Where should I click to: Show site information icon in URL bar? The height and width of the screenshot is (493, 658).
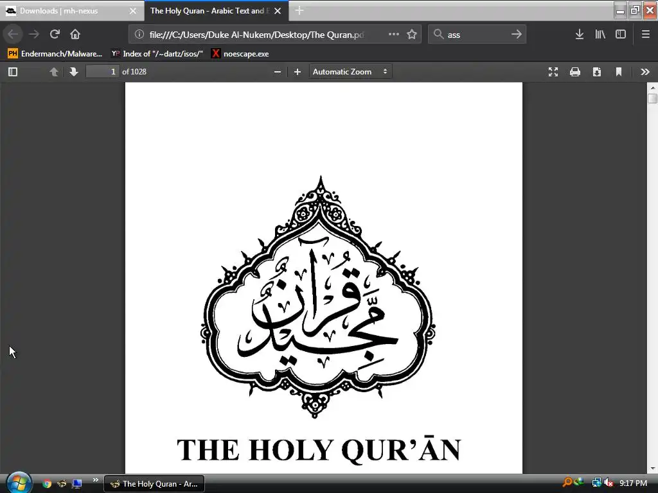(139, 35)
